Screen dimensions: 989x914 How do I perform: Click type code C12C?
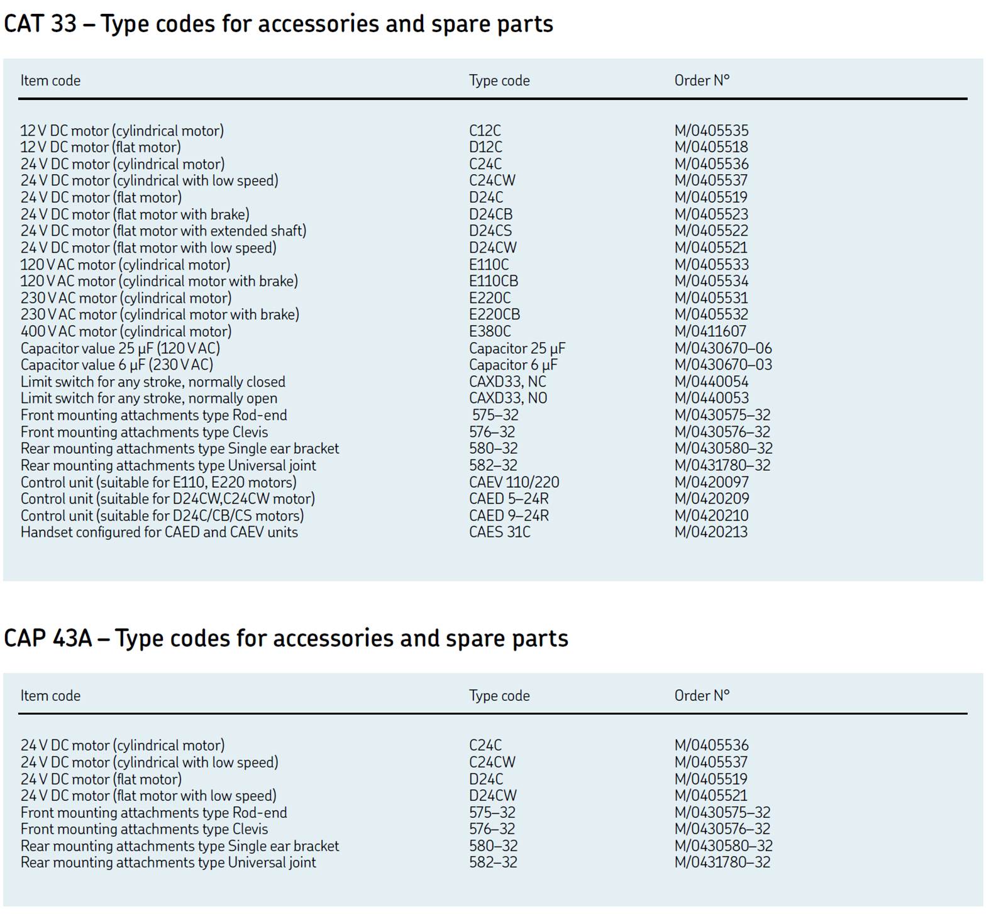click(x=485, y=131)
